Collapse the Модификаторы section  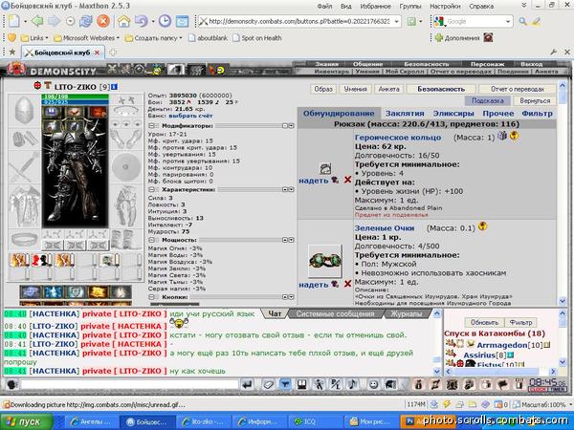151,126
